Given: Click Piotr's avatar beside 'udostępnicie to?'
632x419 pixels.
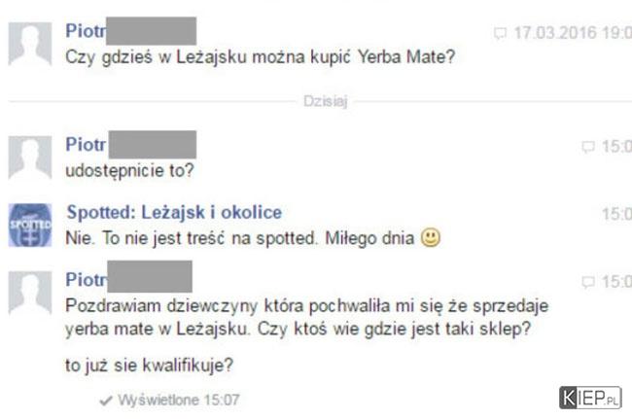Looking at the screenshot, I should coord(30,157).
